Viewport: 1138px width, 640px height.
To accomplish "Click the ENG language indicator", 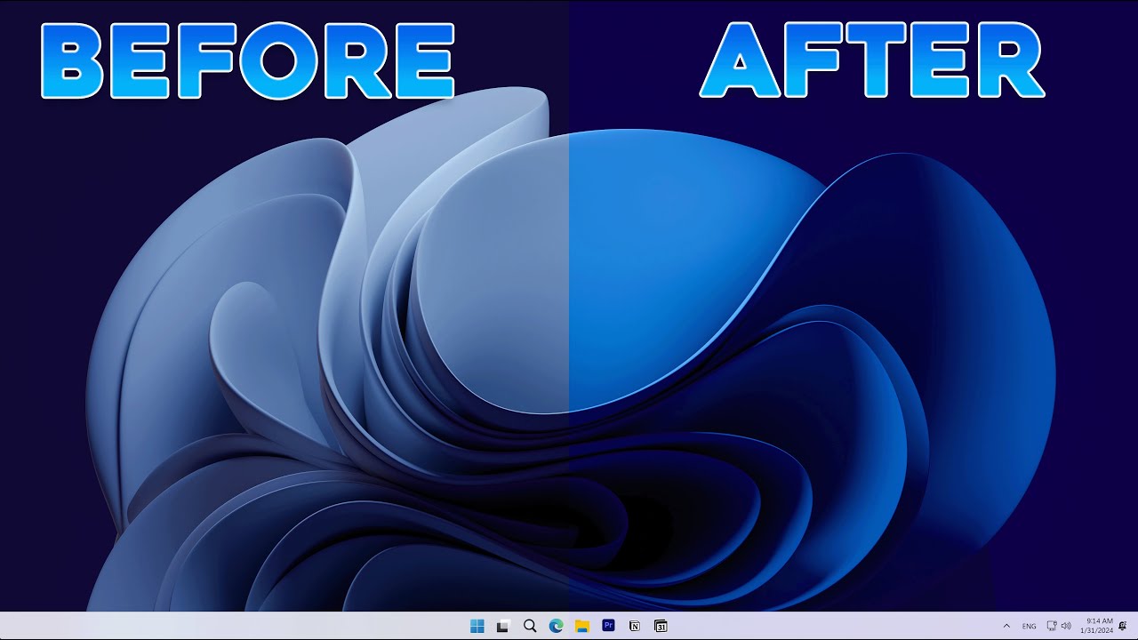I will pyautogui.click(x=1029, y=626).
